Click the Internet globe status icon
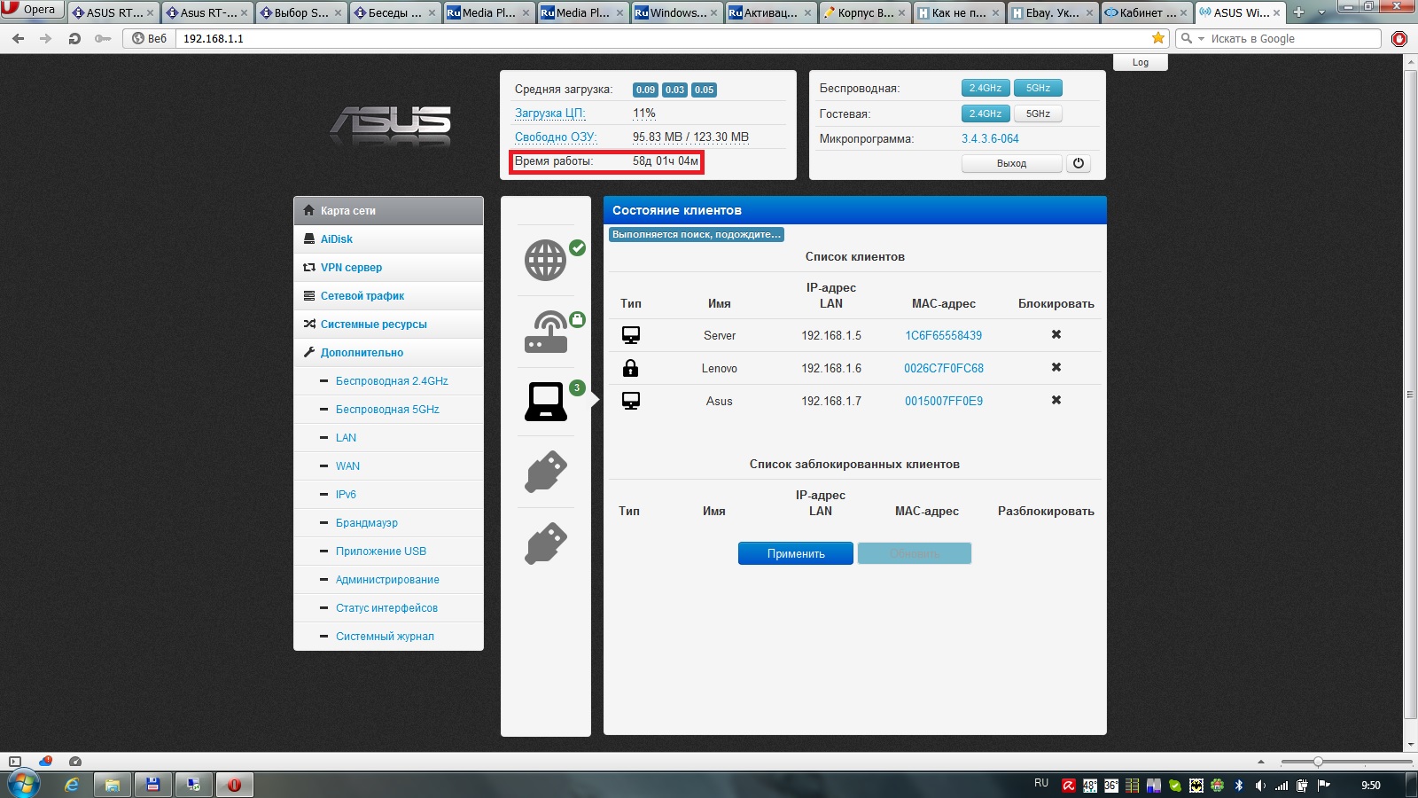The width and height of the screenshot is (1418, 798). click(545, 260)
